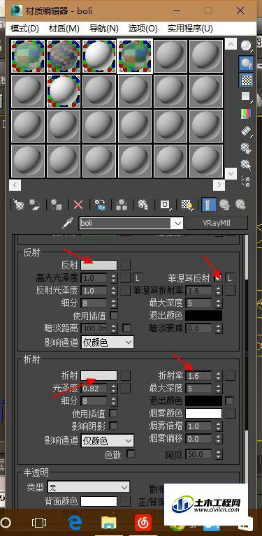262x536 pixels.
Task: Click the 反射光泽度 spinner arrows
Action: pyautogui.click(x=113, y=291)
